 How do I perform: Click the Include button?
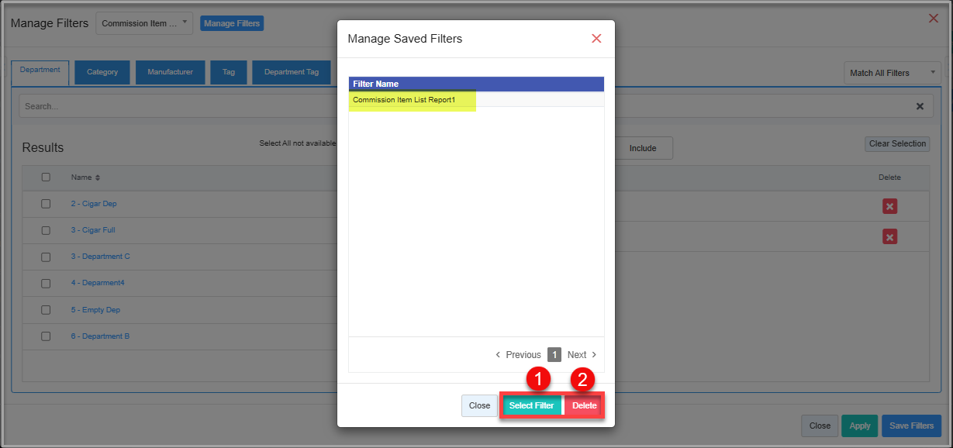click(x=643, y=148)
